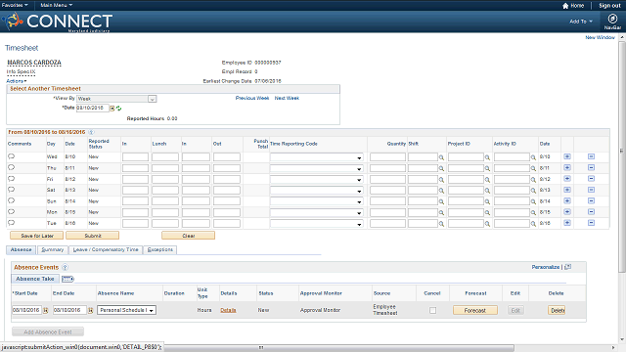
Task: Open the View By Week dropdown
Action: 116,99
